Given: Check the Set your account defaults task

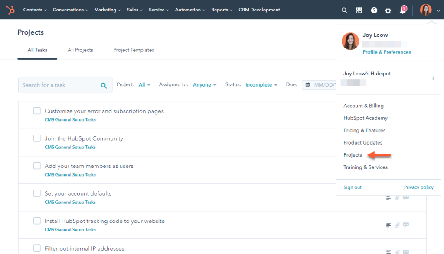Looking at the screenshot, I should (37, 193).
